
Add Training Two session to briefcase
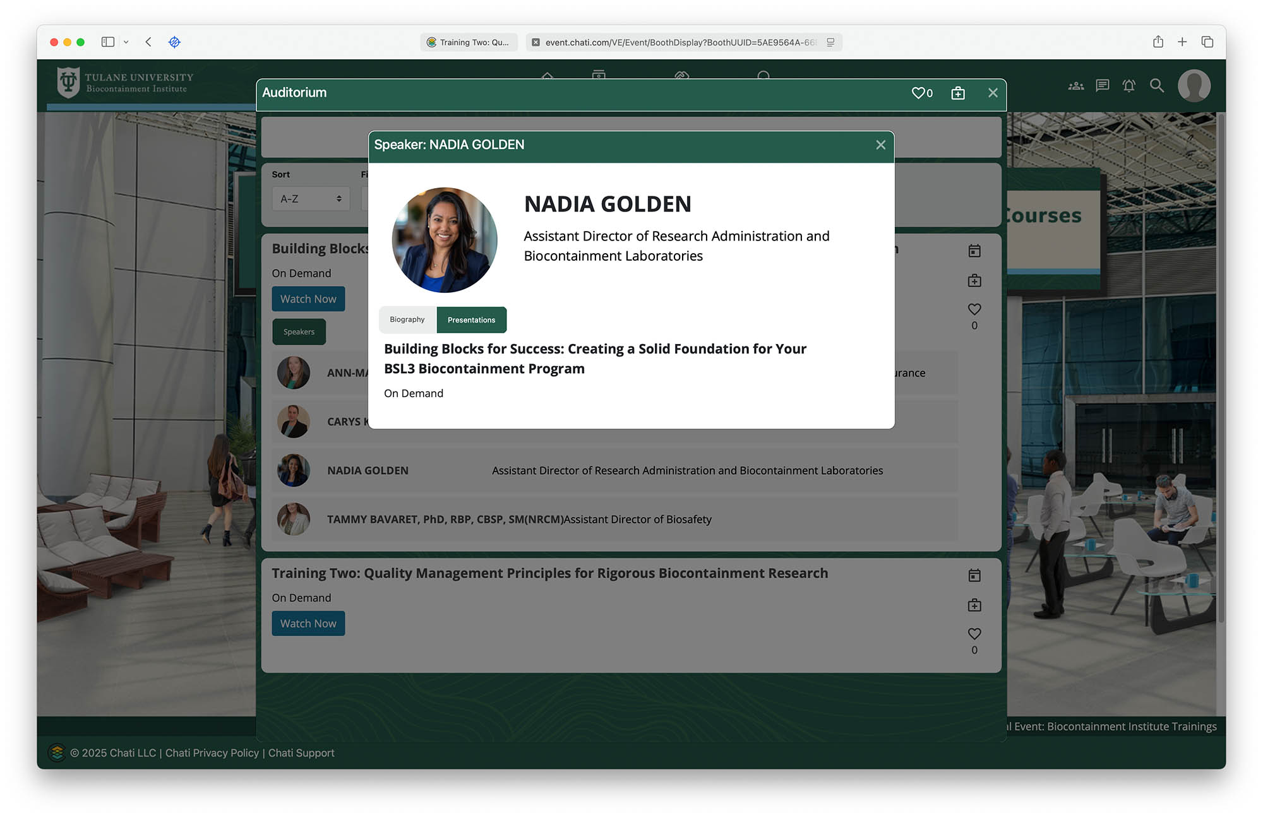974,605
